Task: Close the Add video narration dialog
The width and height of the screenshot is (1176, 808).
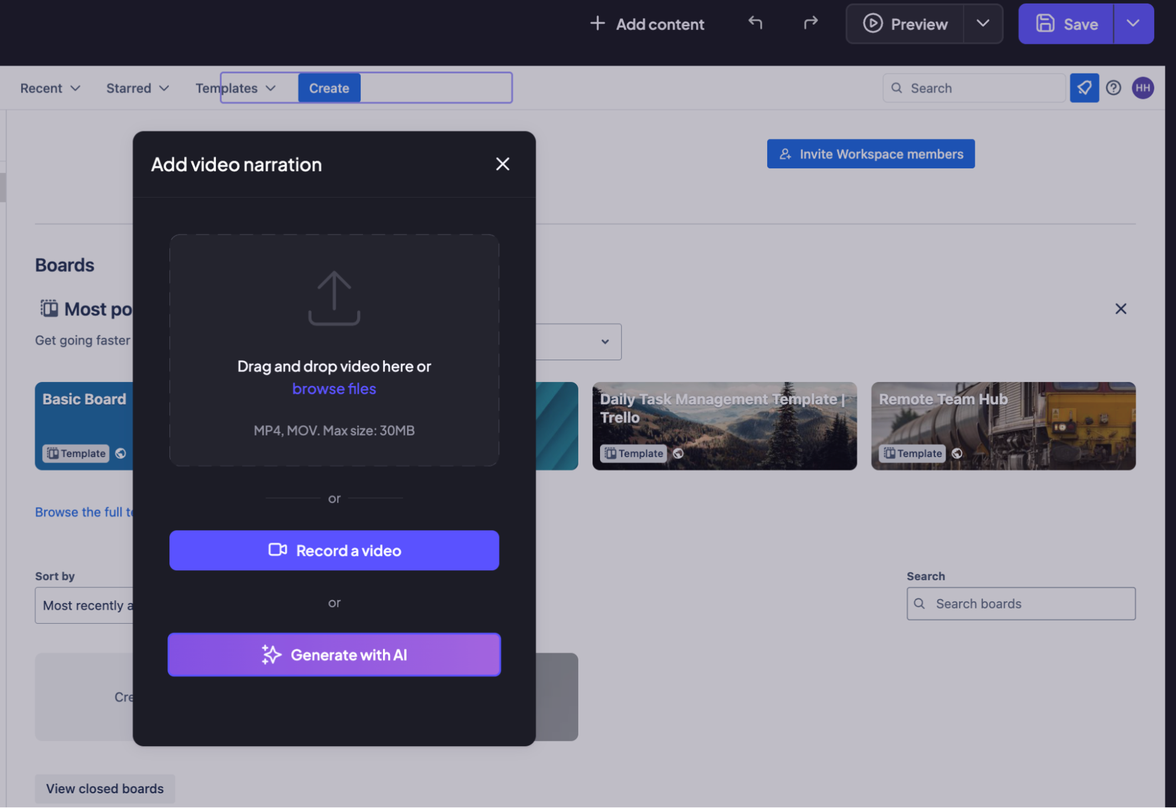Action: coord(502,164)
